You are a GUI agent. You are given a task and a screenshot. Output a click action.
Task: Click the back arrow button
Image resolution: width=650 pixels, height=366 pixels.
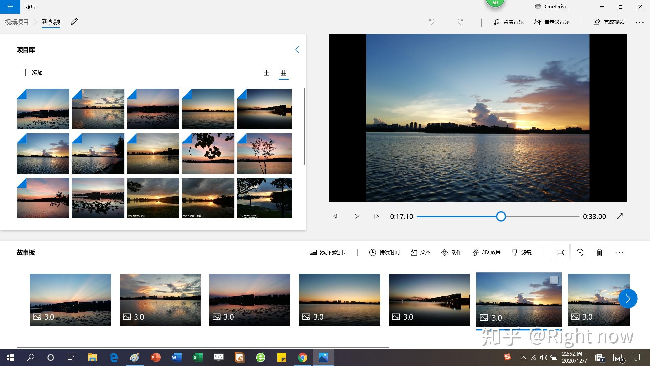point(10,6)
